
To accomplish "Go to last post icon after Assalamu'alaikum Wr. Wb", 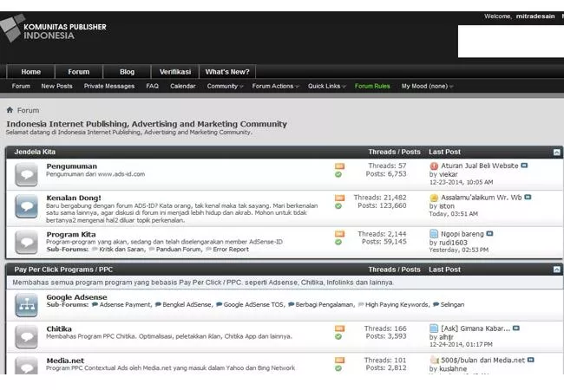I will [528, 197].
